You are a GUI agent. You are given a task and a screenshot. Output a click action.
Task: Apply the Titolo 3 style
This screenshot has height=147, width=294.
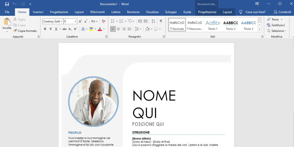pyautogui.click(x=248, y=25)
